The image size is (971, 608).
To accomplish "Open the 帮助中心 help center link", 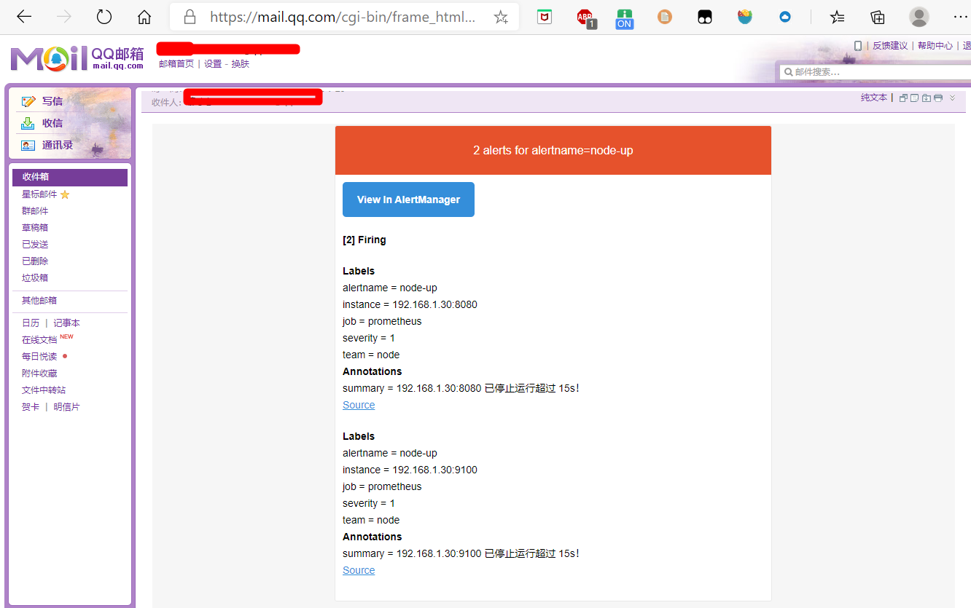I will click(x=935, y=46).
